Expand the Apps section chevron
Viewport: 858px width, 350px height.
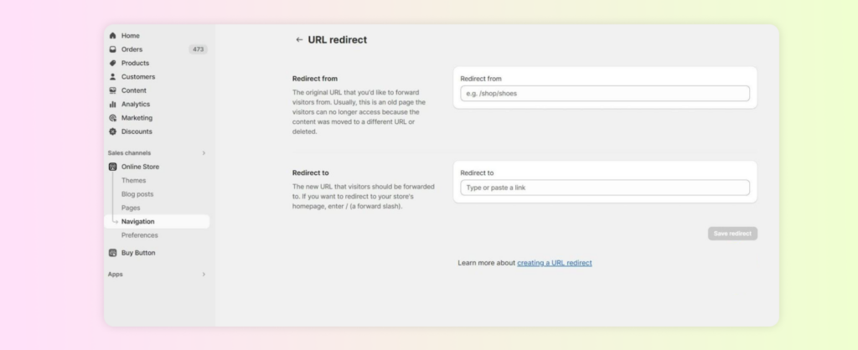point(204,275)
